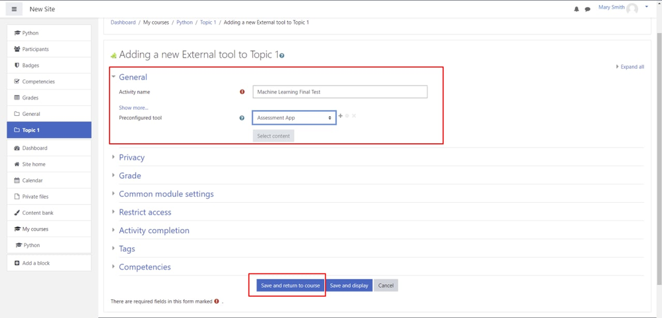The width and height of the screenshot is (662, 318).
Task: Click the delete X icon beside Assessment App
Action: tap(354, 116)
